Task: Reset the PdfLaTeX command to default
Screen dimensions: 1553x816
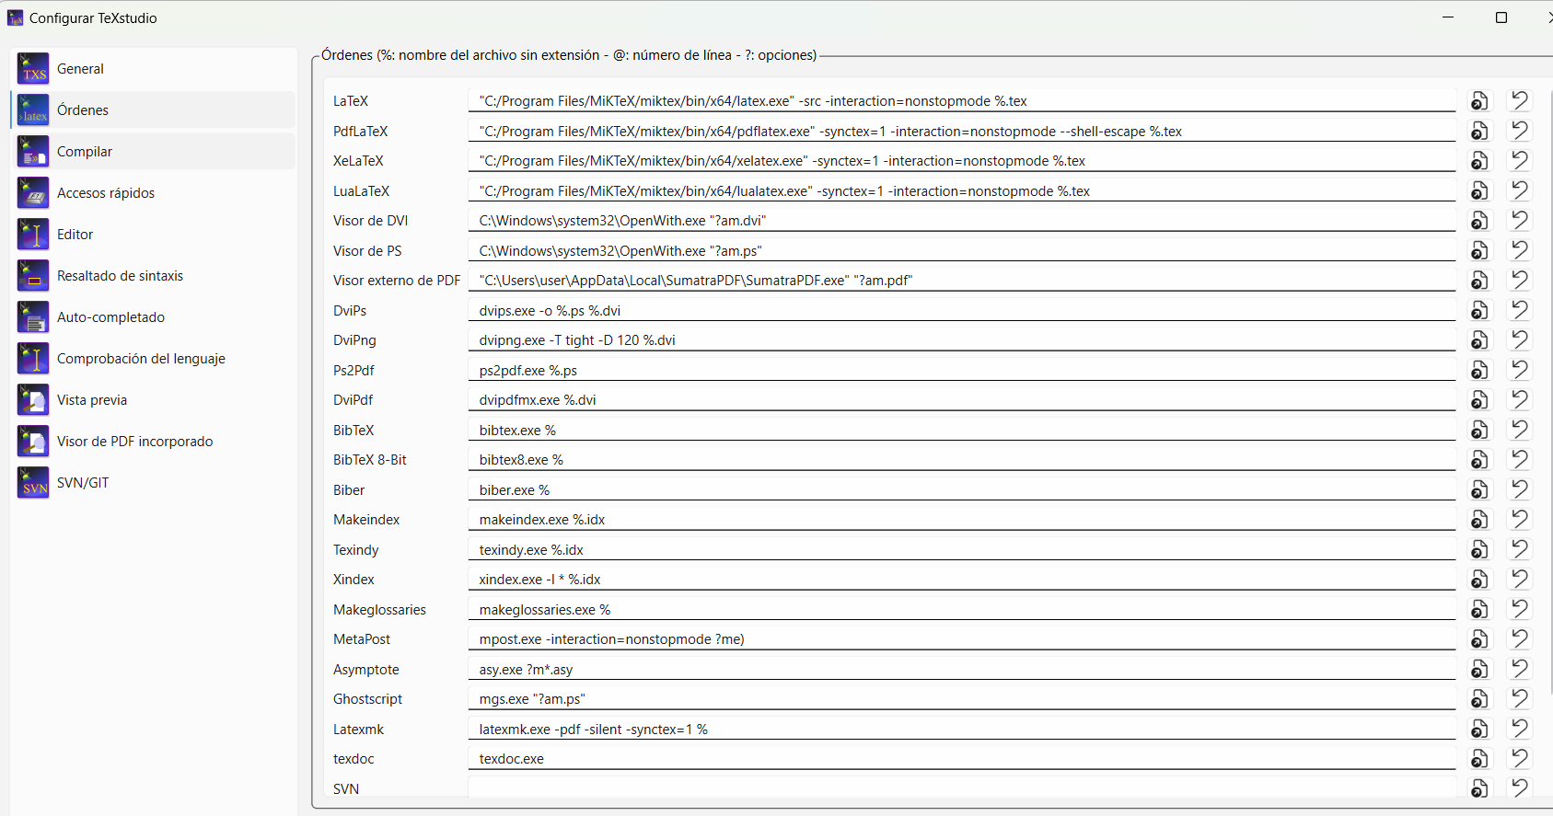Action: 1520,131
